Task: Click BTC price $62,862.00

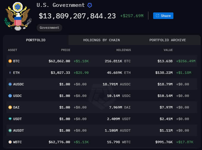Action: (59, 61)
